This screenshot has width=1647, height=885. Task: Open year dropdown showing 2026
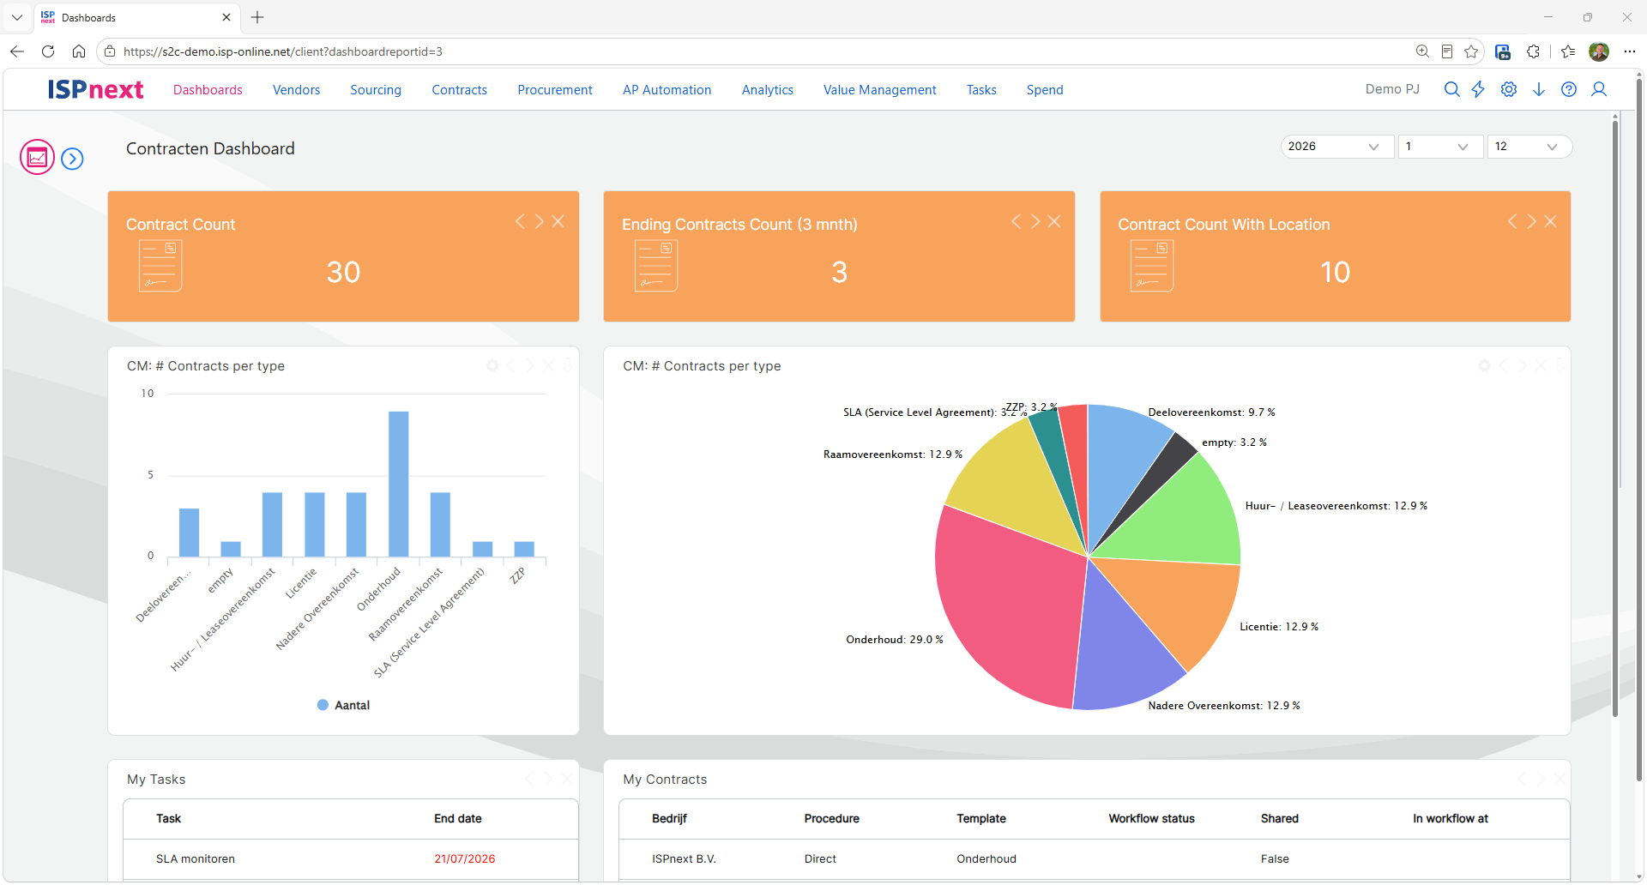(1336, 147)
